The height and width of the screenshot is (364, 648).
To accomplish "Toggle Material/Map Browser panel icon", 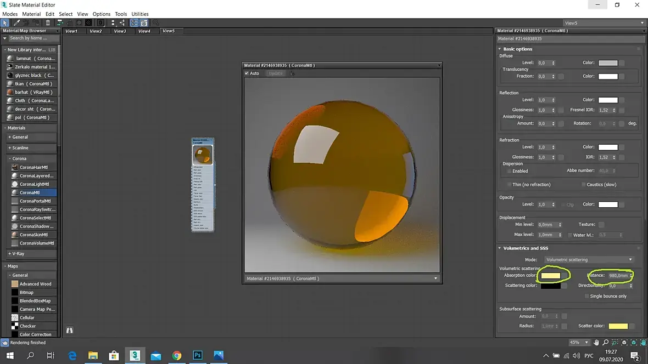I will pyautogui.click(x=135, y=22).
